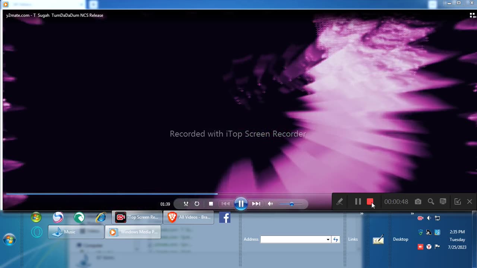The width and height of the screenshot is (477, 268).
Task: Launch the Windows flag shortcut icon
Action: click(x=36, y=217)
